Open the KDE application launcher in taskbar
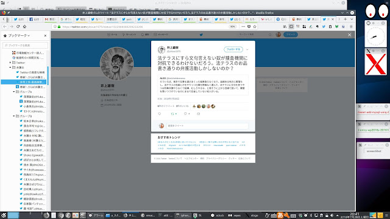 click(x=3, y=215)
